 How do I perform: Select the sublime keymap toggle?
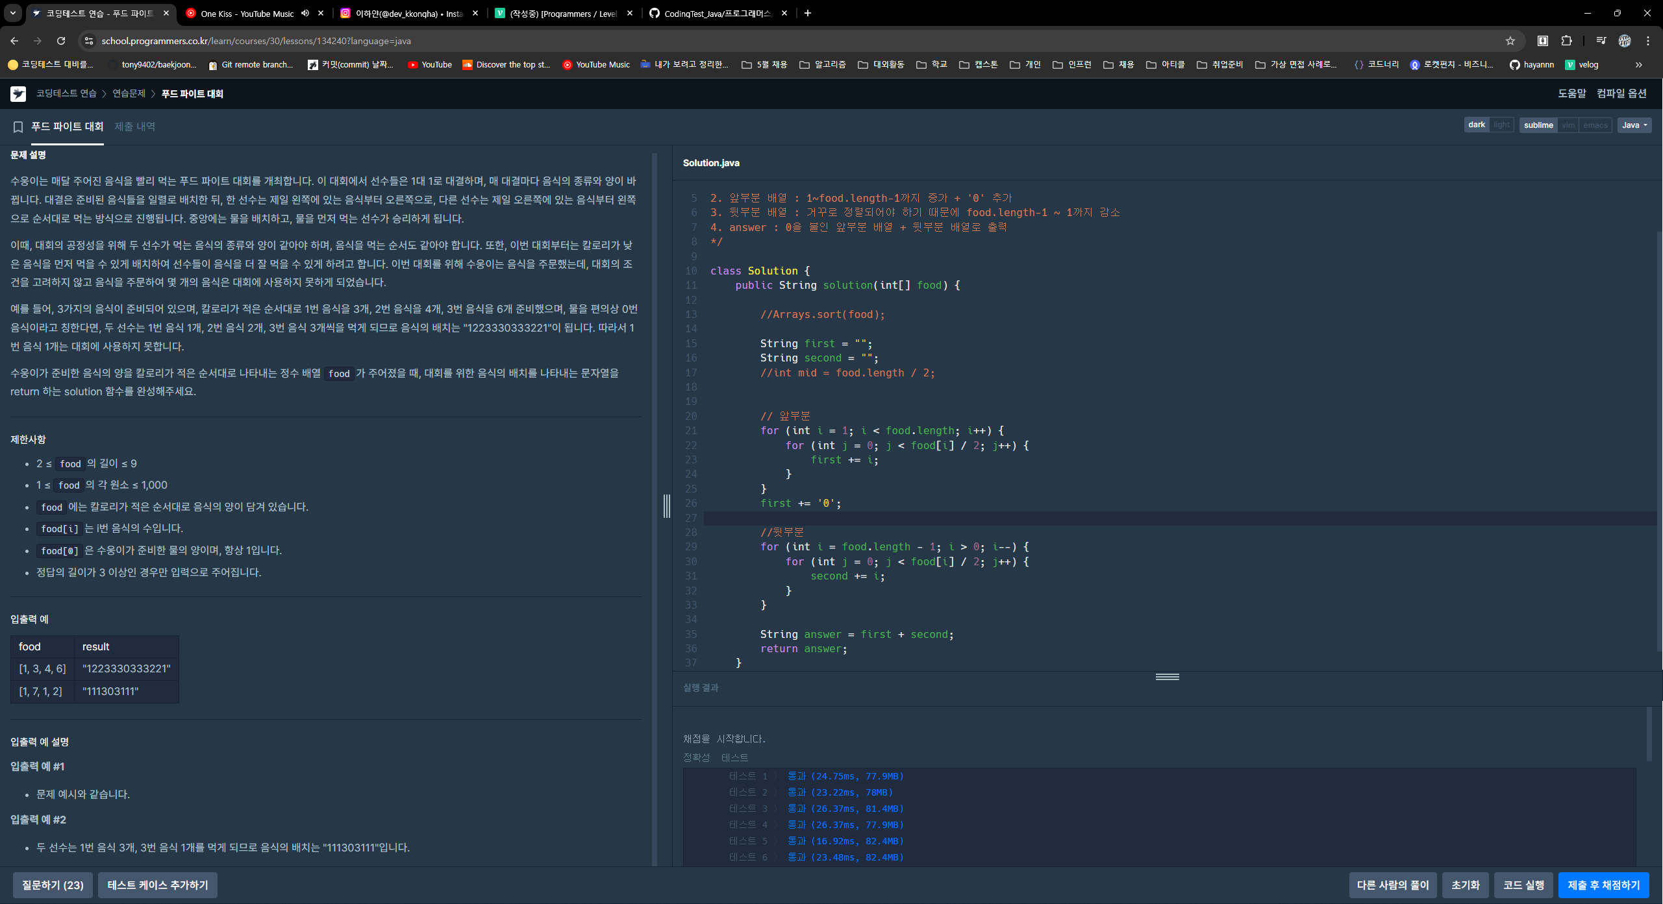click(1538, 125)
